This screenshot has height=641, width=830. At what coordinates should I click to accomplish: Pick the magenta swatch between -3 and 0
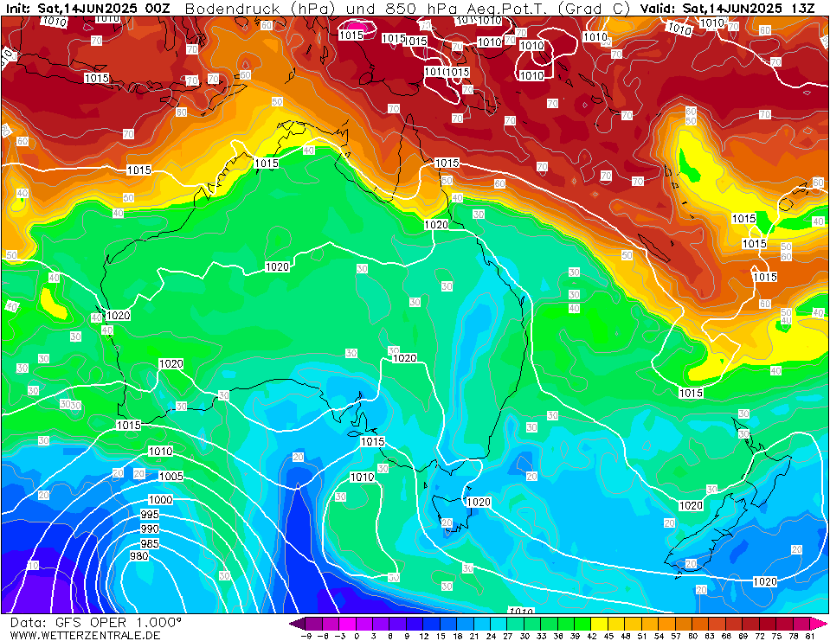[347, 624]
